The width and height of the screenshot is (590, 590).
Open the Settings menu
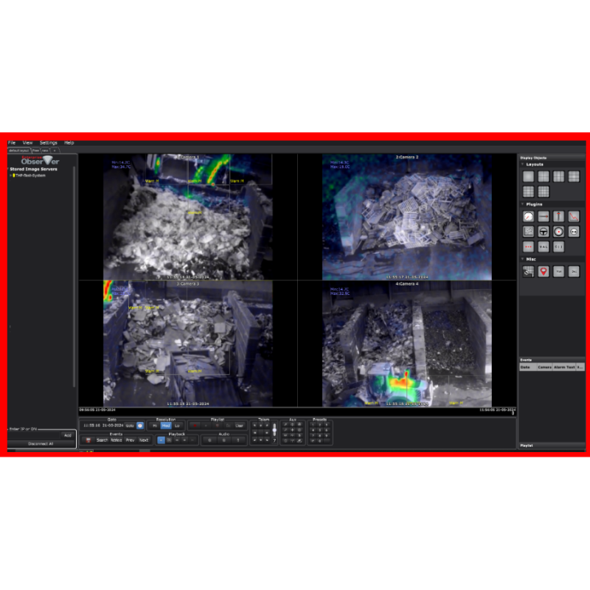tap(49, 142)
